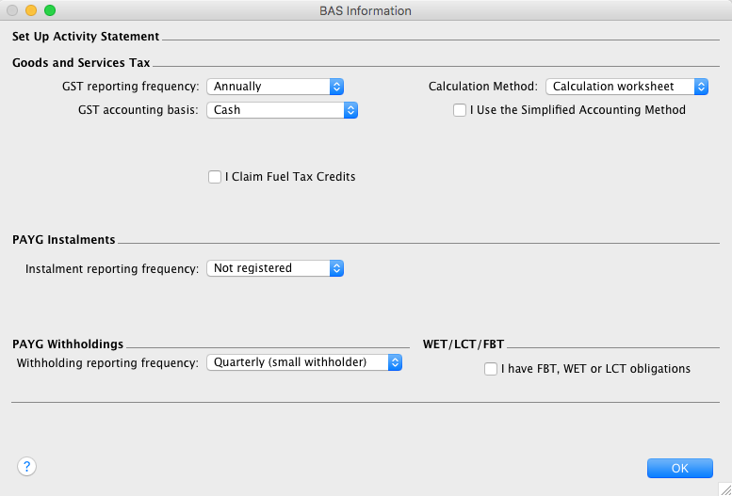Click the Calculation Method label
The image size is (732, 496).
(x=482, y=87)
